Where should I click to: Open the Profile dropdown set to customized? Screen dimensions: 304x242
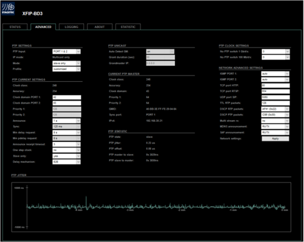click(66, 69)
